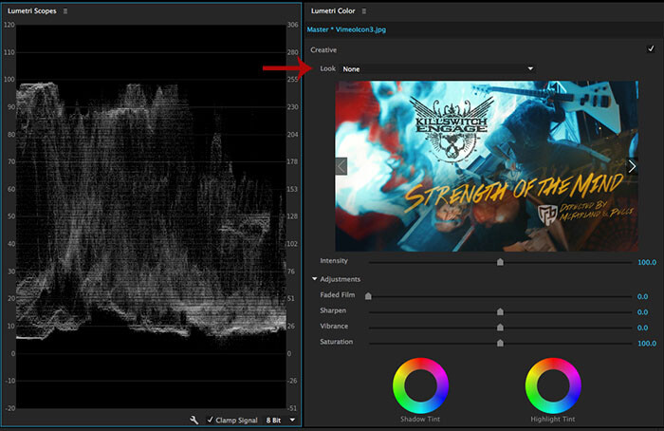The width and height of the screenshot is (664, 431).
Task: Click the Faded Film slider handle
Action: [x=368, y=296]
